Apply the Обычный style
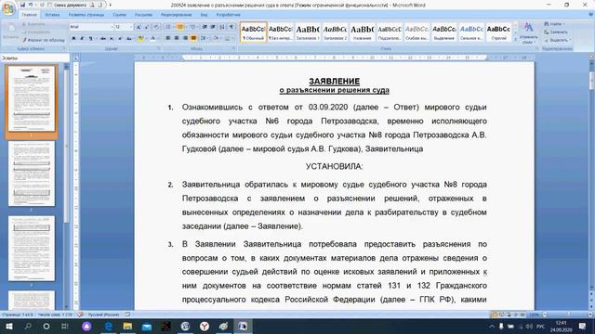Image resolution: width=595 pixels, height=334 pixels. (x=253, y=32)
